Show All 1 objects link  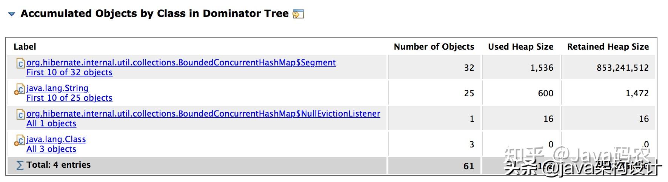[x=51, y=123]
